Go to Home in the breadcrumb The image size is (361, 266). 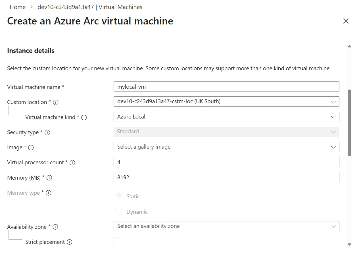(x=18, y=7)
